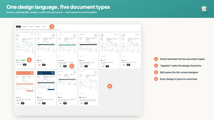Edit the Banner design
The image size is (214, 120).
click(x=22, y=103)
